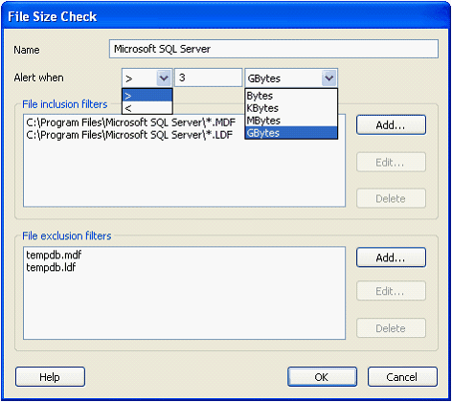Open the size unit dropdown arrow

click(x=329, y=78)
